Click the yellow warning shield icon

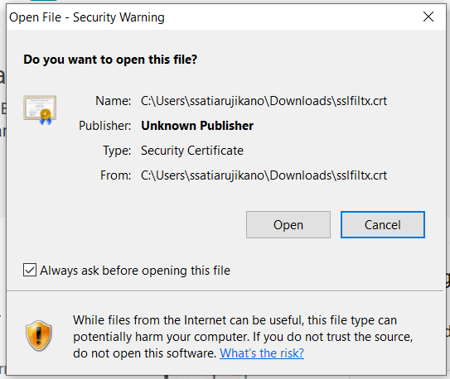39,335
